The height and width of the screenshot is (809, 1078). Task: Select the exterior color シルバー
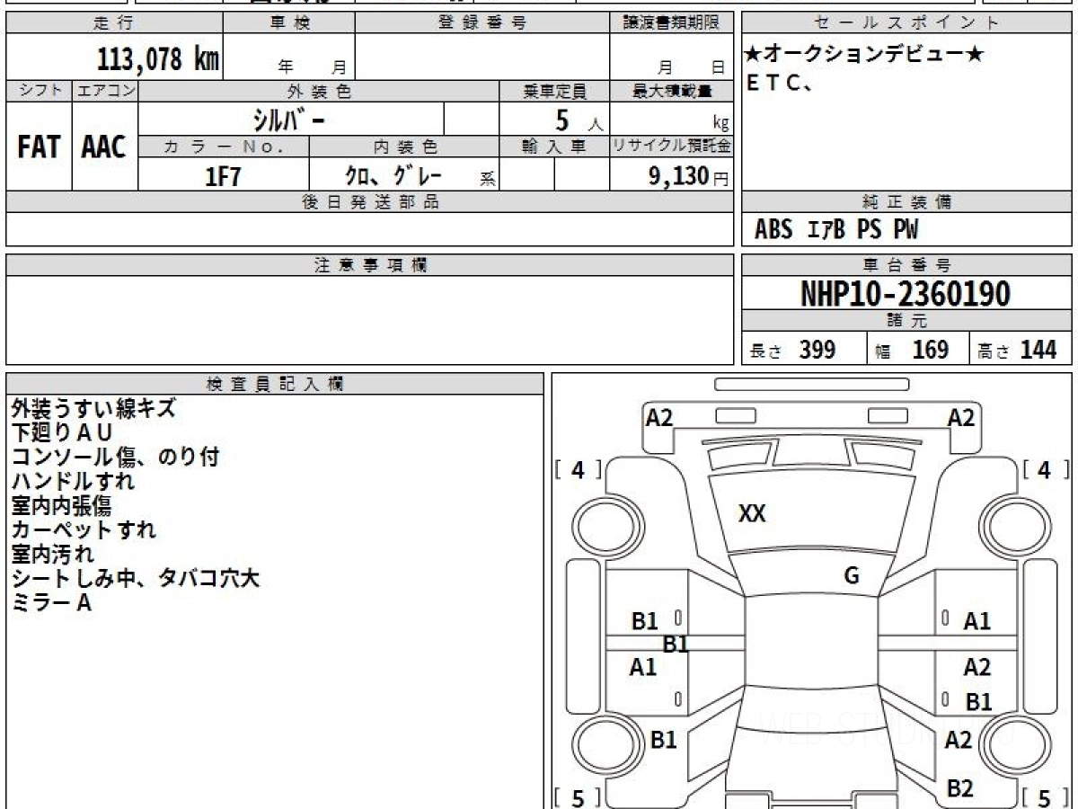pos(288,120)
